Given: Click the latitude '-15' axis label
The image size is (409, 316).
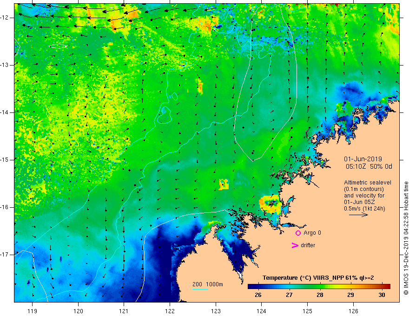Looking at the screenshot, I should tap(5, 160).
